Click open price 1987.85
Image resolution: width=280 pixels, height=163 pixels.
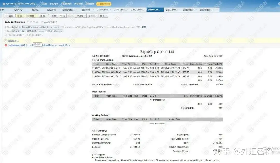pos(145,68)
